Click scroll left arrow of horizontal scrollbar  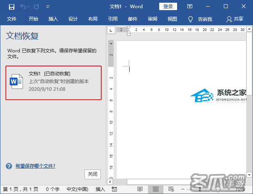point(110,182)
